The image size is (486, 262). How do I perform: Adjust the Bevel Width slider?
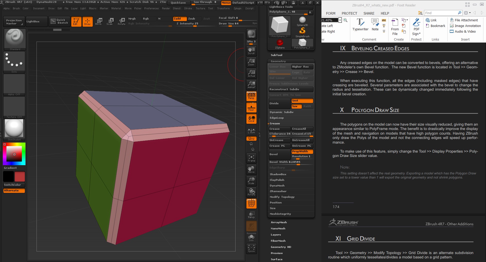point(291,162)
